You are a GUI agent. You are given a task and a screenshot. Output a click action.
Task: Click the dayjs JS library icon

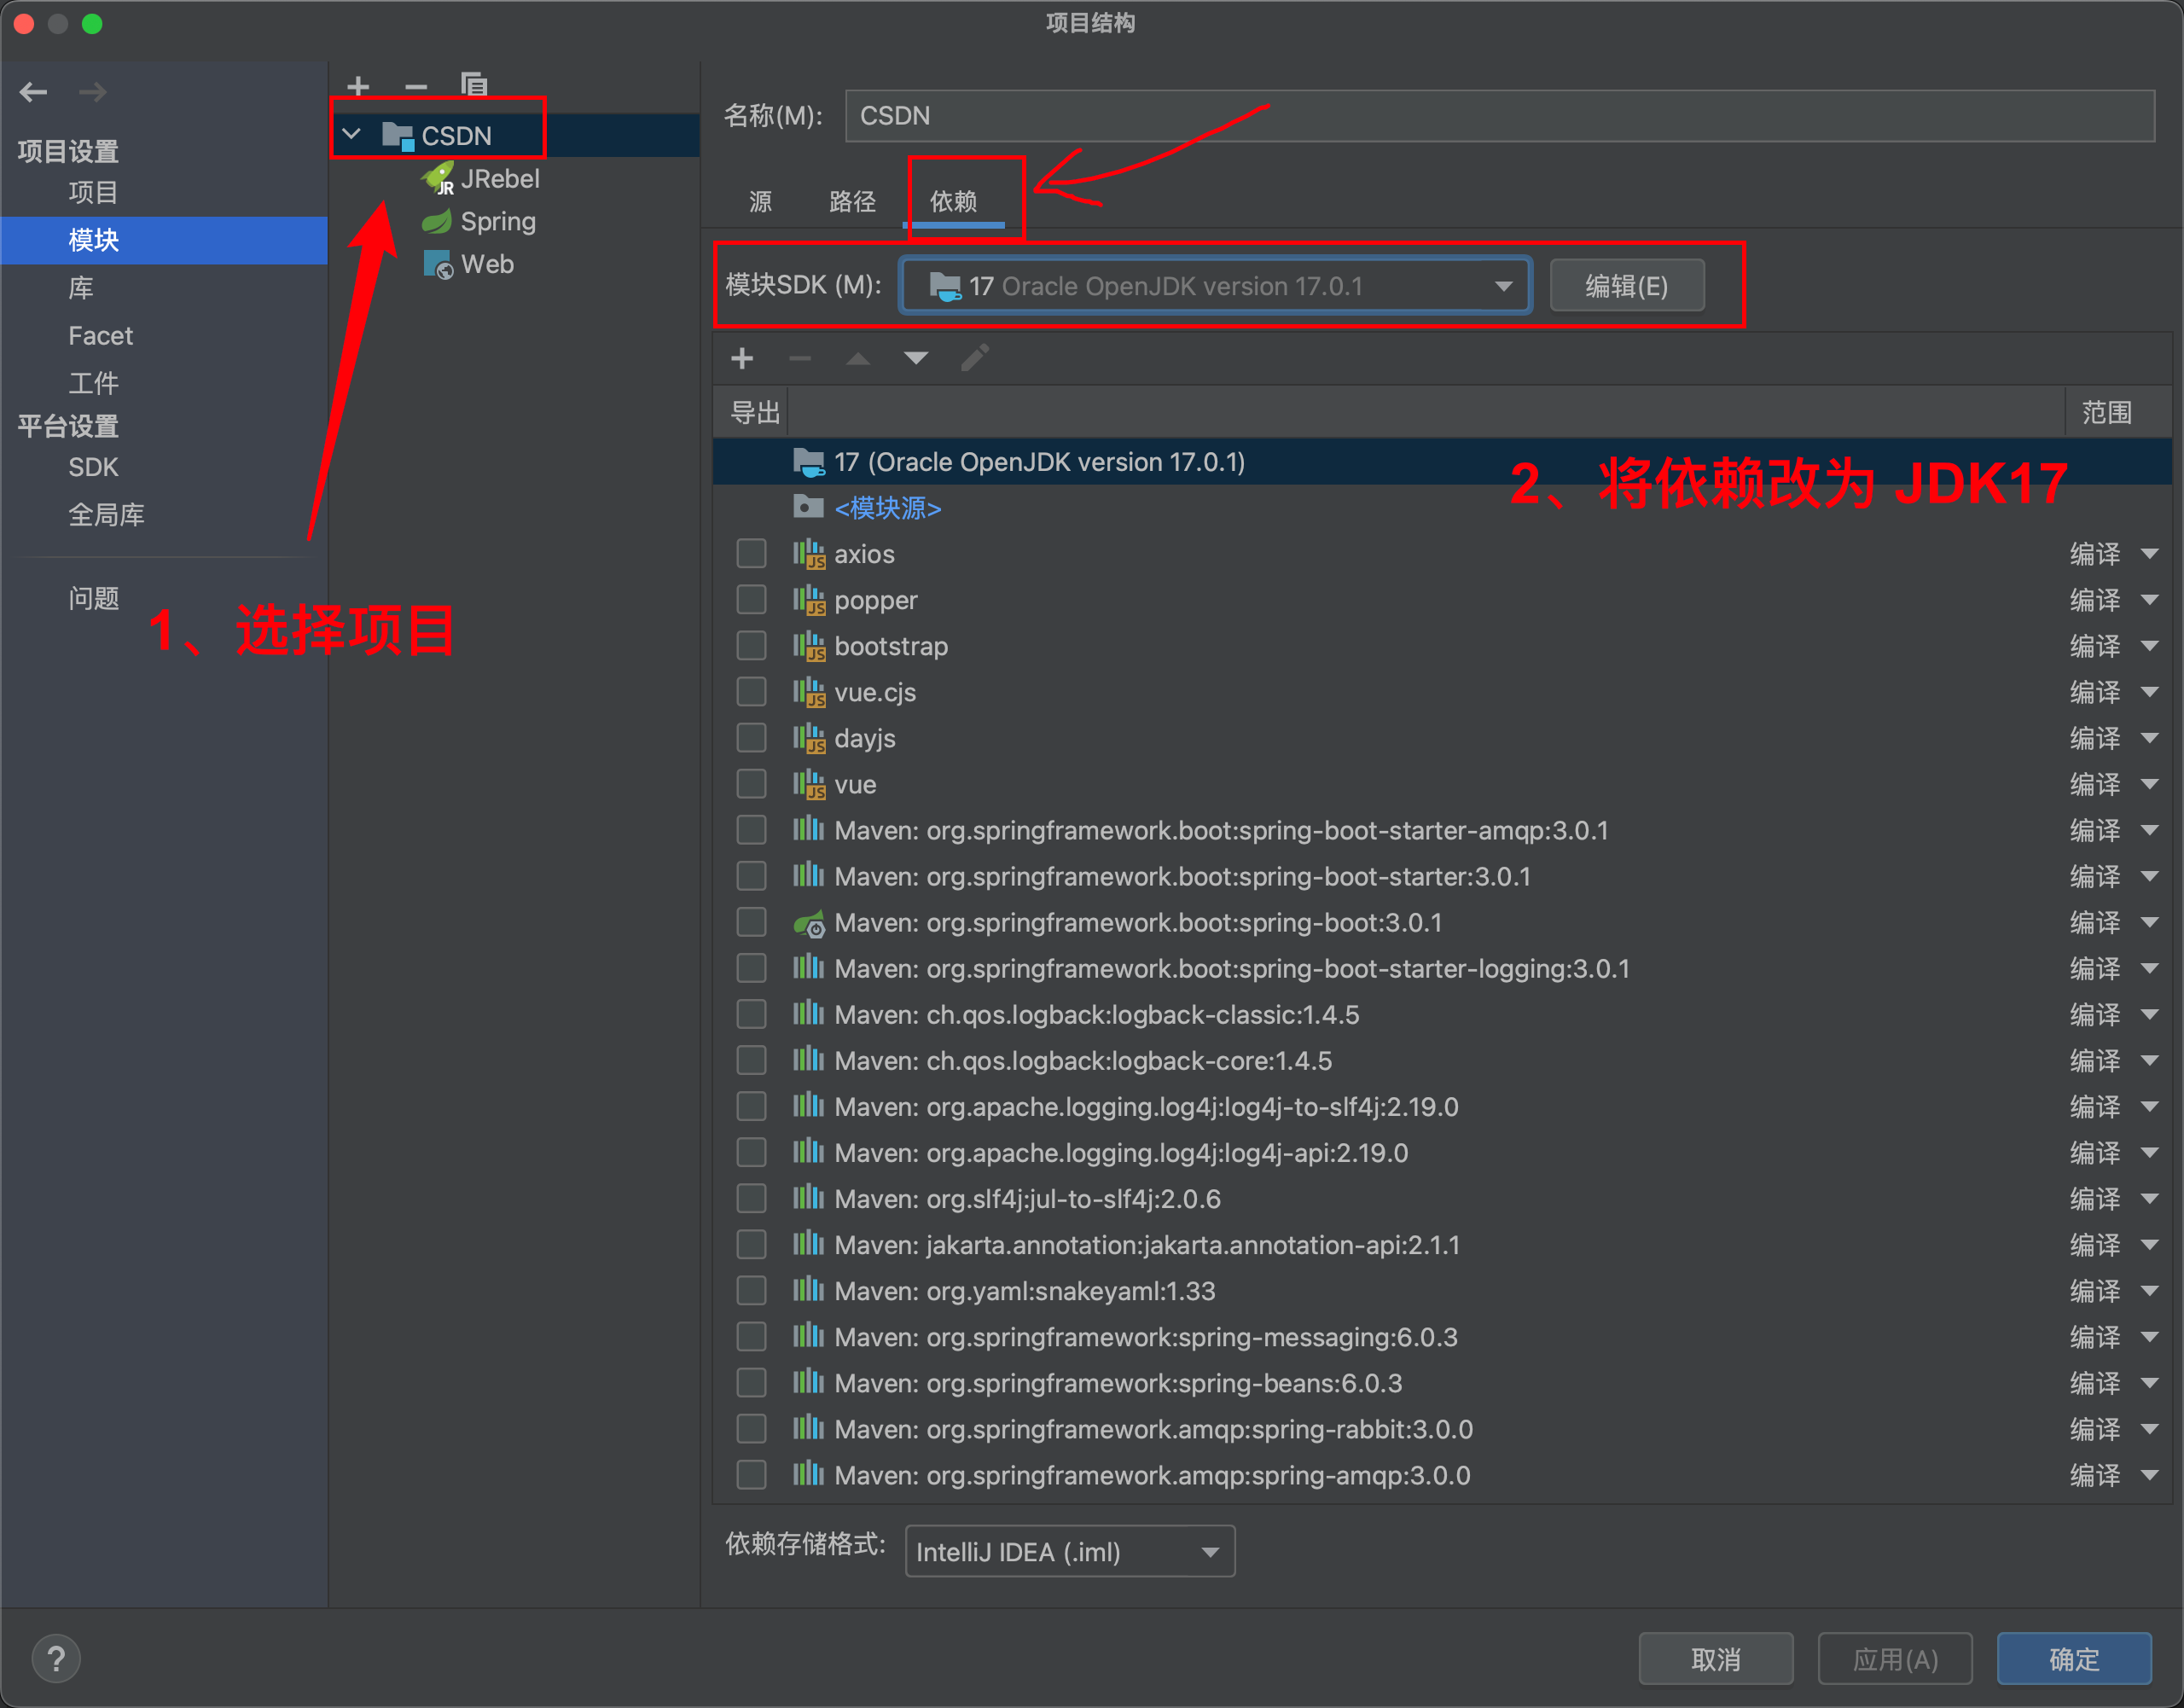point(809,738)
